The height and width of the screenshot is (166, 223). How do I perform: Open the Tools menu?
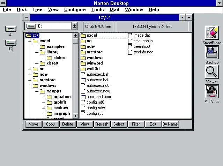98,9
